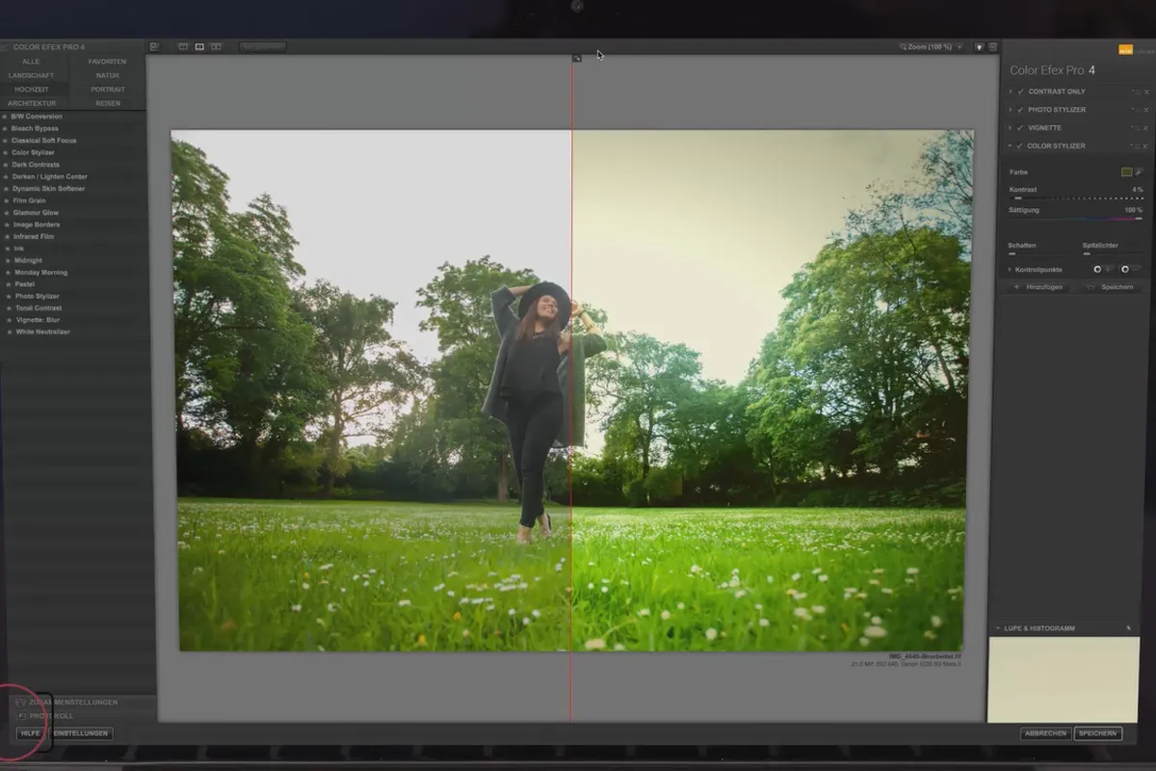Select the split preview view icon
This screenshot has height=771, width=1156.
point(199,46)
